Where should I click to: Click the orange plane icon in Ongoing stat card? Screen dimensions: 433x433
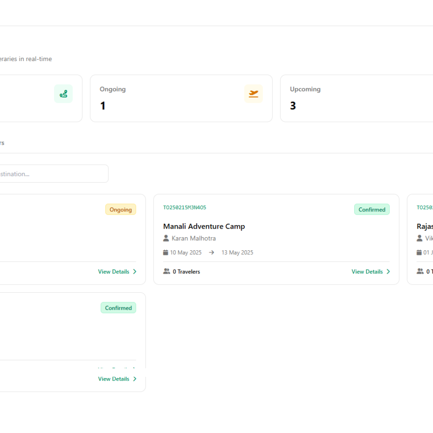253,94
